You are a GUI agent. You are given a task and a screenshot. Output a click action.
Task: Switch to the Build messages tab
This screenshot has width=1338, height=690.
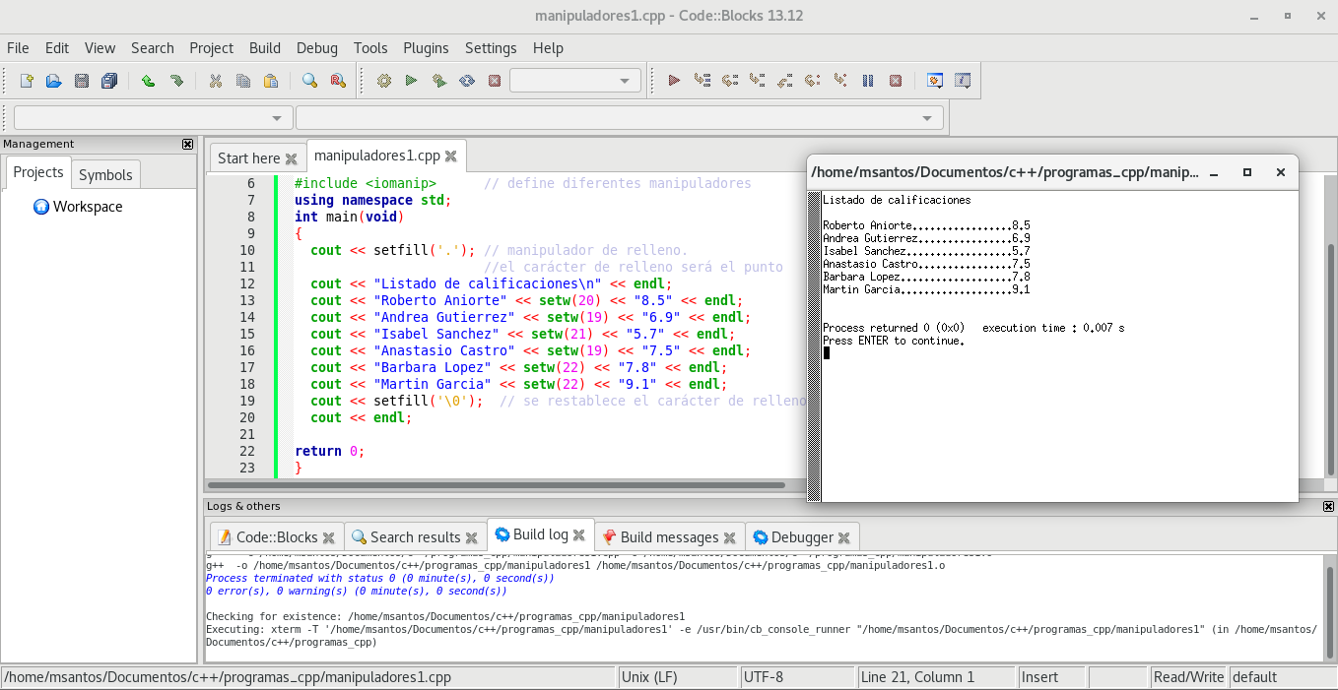(x=668, y=536)
